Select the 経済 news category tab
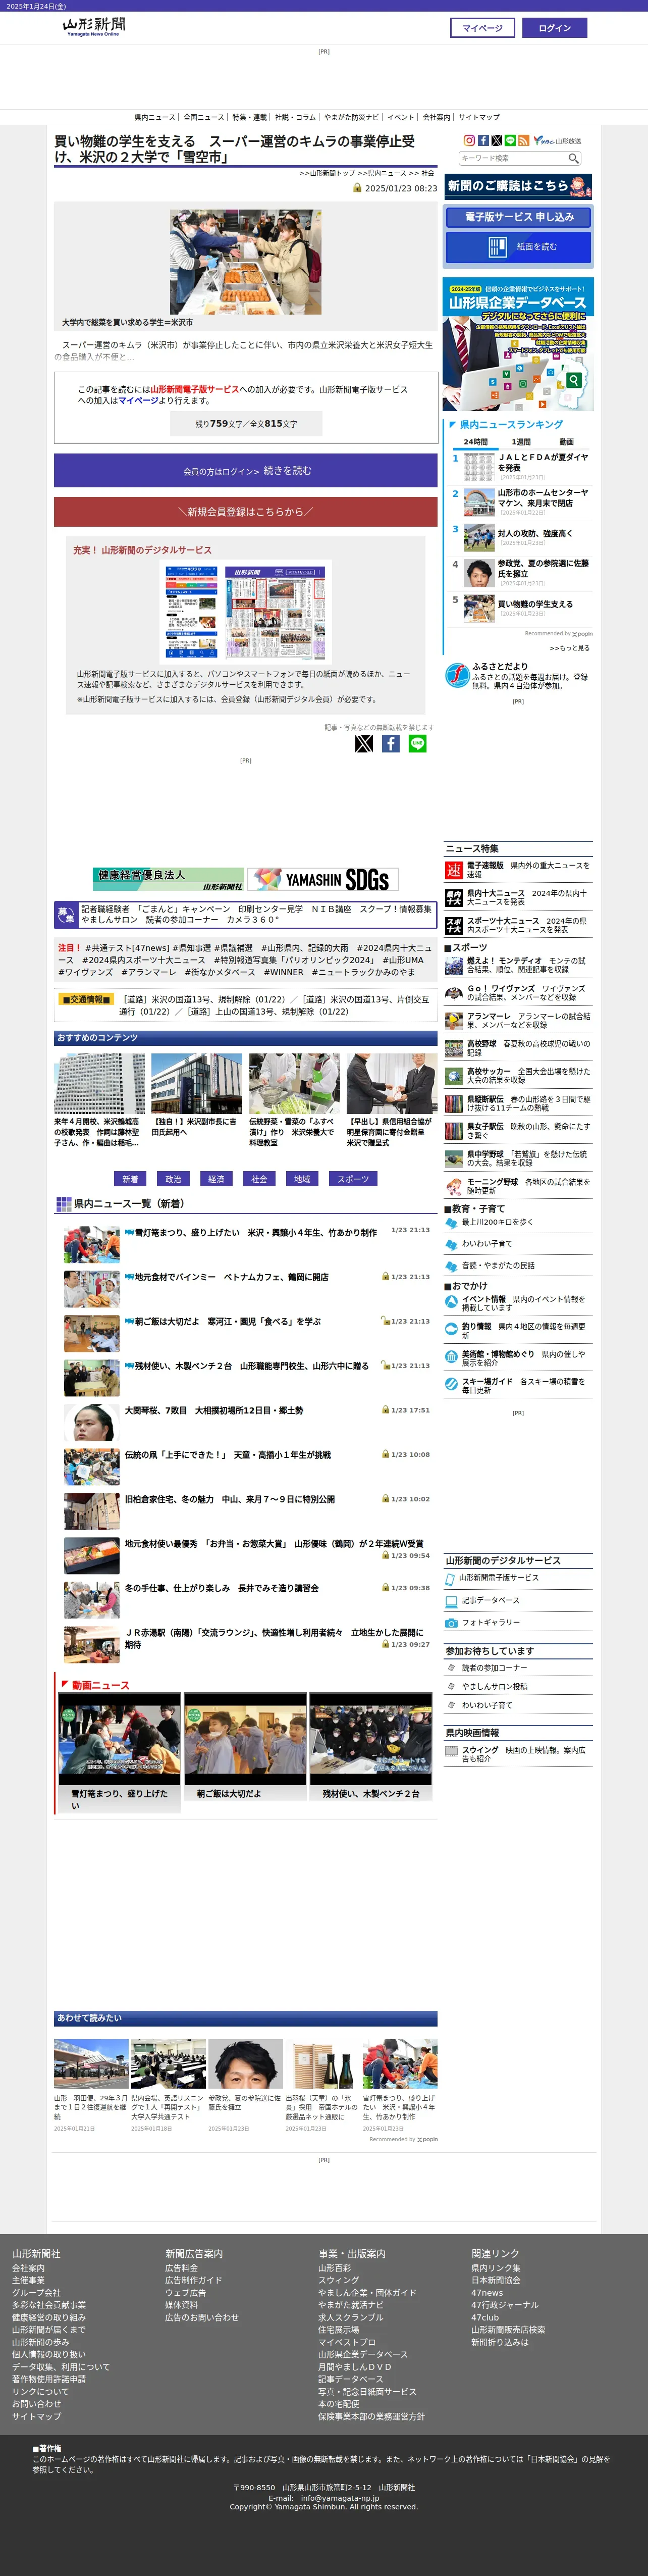Viewport: 648px width, 2576px height. [x=216, y=1179]
